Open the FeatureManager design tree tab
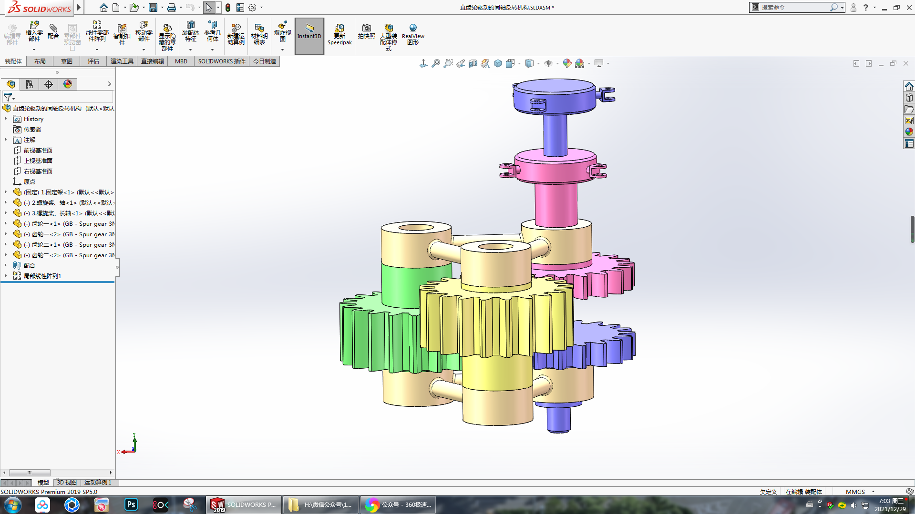 pyautogui.click(x=10, y=84)
